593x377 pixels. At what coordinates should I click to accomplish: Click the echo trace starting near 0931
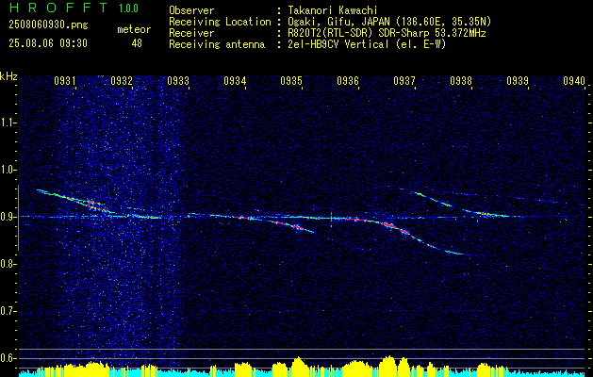click(x=75, y=201)
